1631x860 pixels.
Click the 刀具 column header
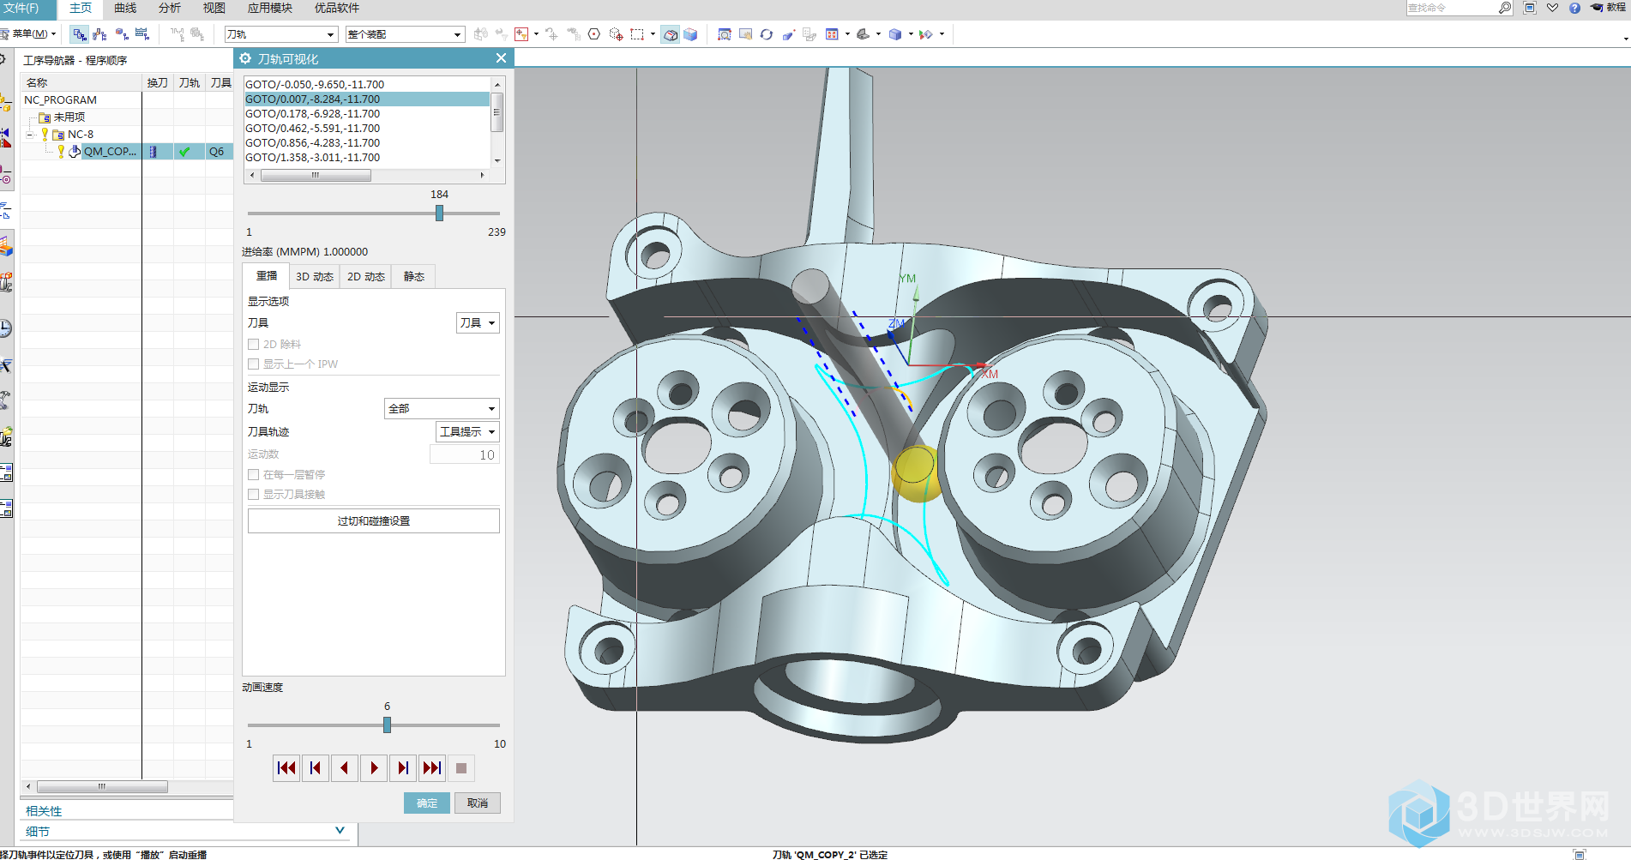click(x=221, y=83)
